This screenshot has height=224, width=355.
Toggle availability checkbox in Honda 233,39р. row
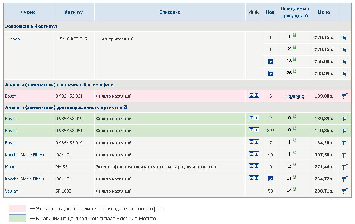pyautogui.click(x=271, y=73)
